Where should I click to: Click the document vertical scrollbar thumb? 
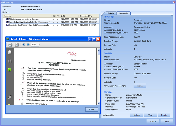tap(99, 53)
